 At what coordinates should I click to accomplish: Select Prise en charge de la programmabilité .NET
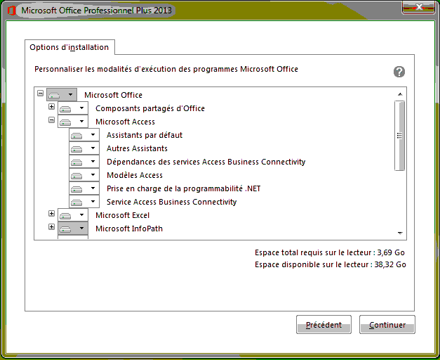(x=184, y=188)
